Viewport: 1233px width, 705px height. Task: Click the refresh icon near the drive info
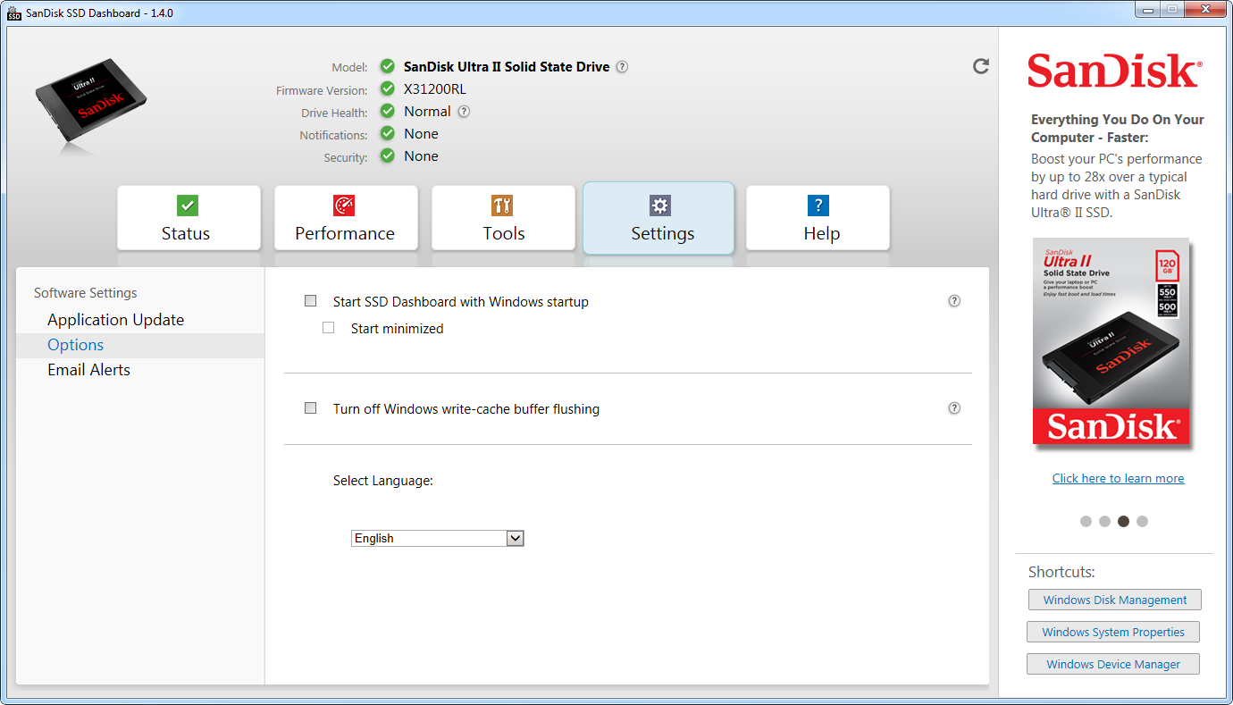[x=981, y=66]
